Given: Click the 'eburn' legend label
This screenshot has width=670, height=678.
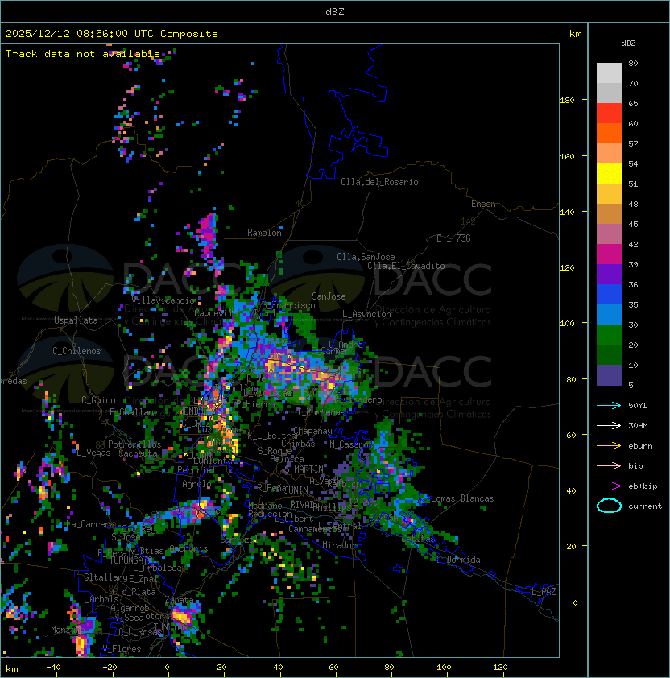Looking at the screenshot, I should point(640,446).
